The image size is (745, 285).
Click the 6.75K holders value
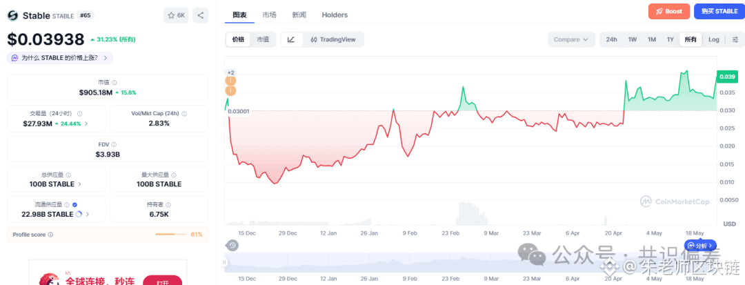coord(159,214)
